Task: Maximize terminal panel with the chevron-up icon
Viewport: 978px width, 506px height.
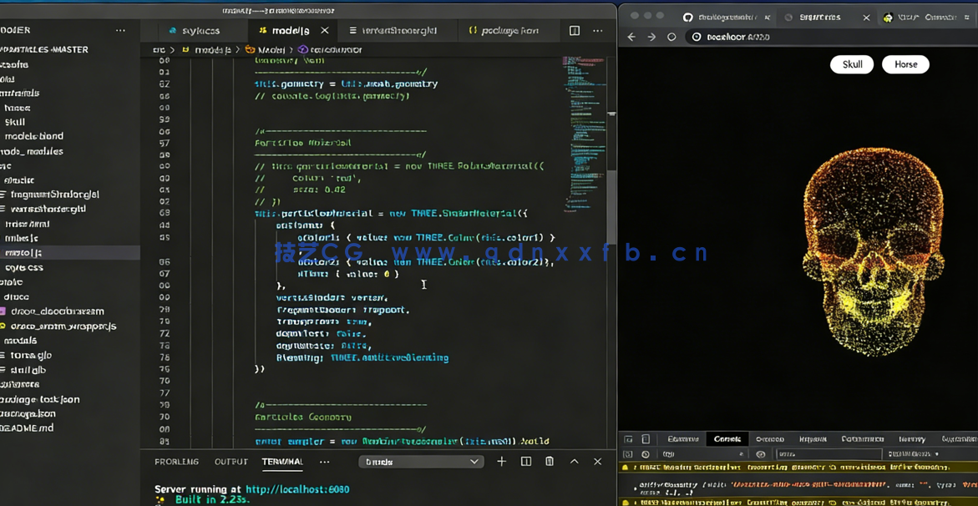Action: click(574, 462)
